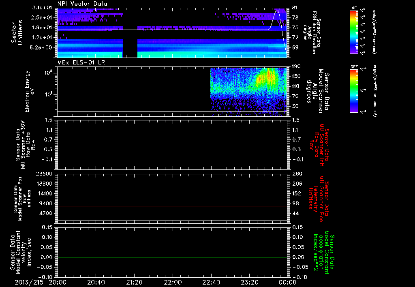Click the 4700 scanner position tick label
The height and width of the screenshot is (287, 415).
point(45,213)
